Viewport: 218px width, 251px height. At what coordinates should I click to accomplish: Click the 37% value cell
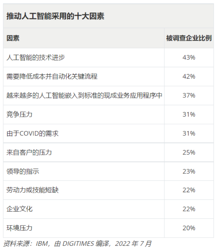(189, 95)
